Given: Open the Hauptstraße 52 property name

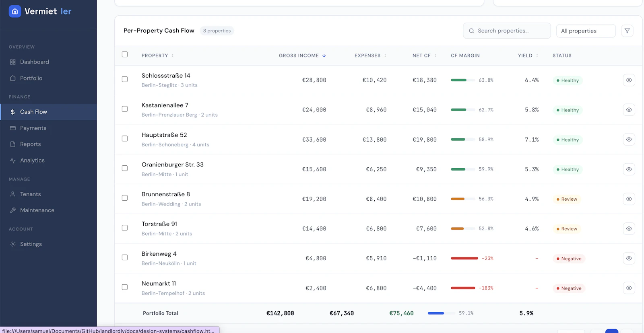Looking at the screenshot, I should tap(164, 135).
